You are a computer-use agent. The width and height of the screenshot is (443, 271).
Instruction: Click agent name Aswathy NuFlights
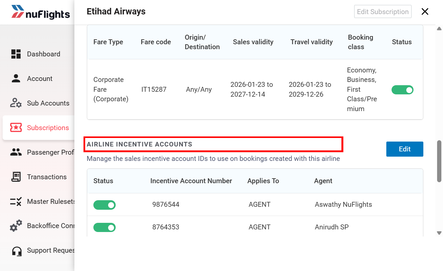343,204
